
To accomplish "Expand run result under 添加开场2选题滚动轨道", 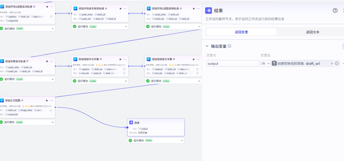I will 53,29.
